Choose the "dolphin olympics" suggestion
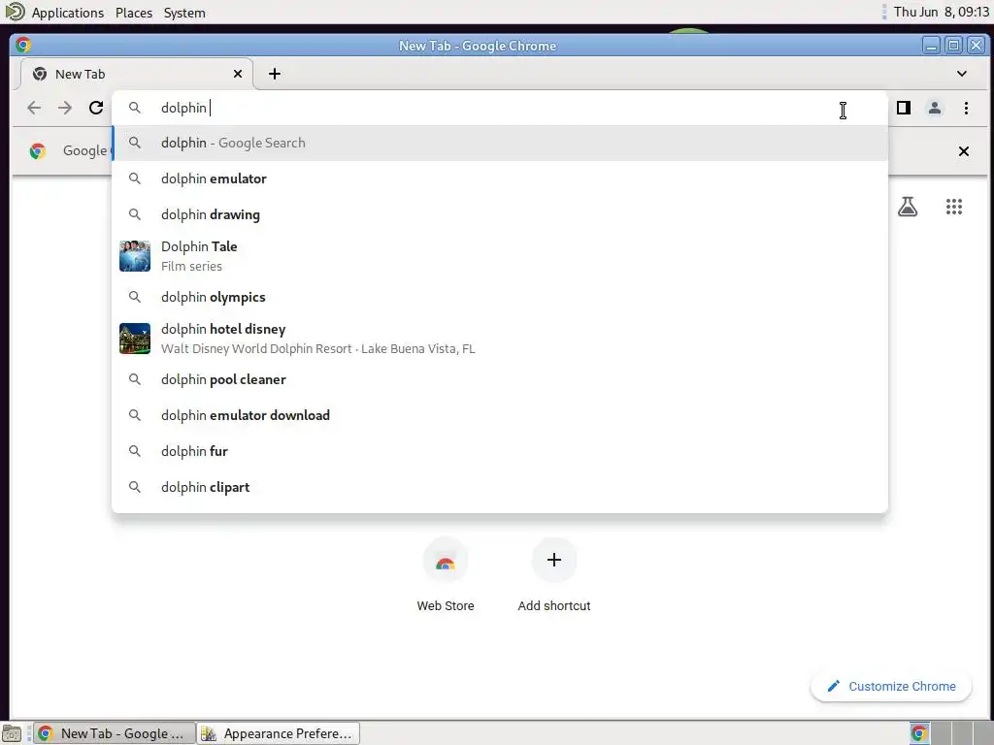This screenshot has width=994, height=745. coord(500,297)
